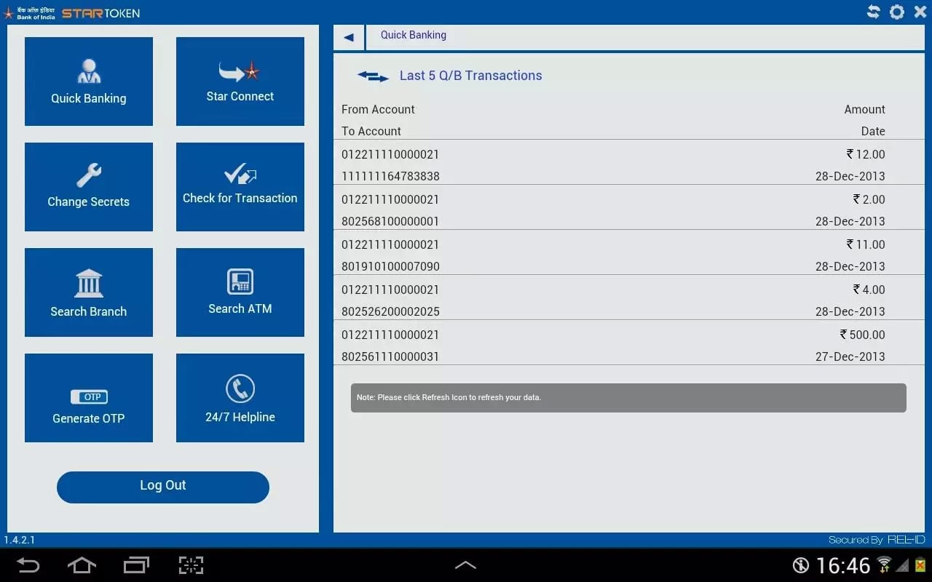Screen dimensions: 932x582
Task: Click the From Account column header
Action: (378, 109)
